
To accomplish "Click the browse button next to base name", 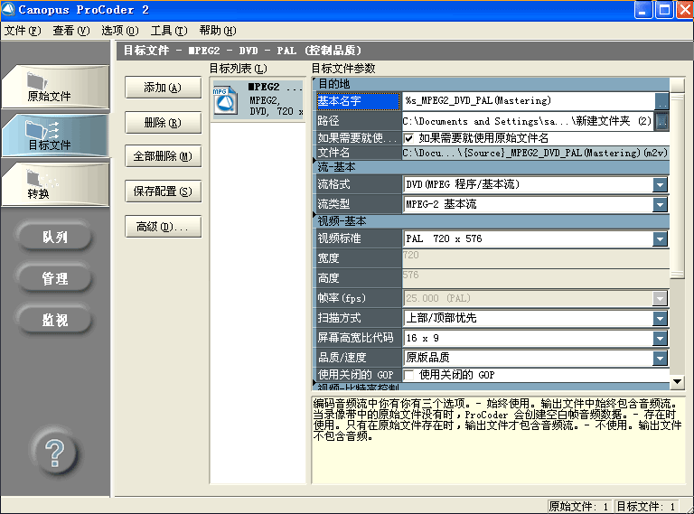I will (661, 101).
